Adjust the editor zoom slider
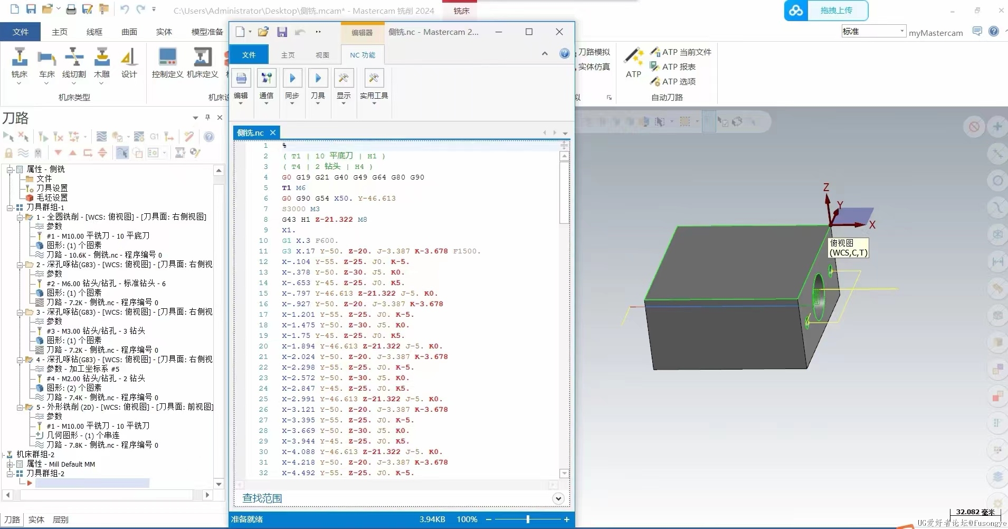Image resolution: width=1008 pixels, height=529 pixels. pyautogui.click(x=528, y=519)
